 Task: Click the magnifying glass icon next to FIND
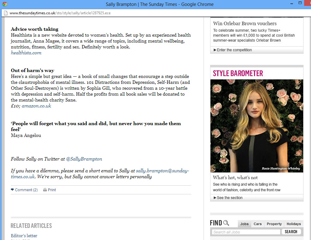(226, 223)
